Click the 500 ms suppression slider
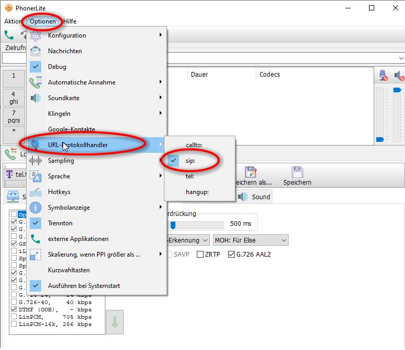The height and width of the screenshot is (350, 405). point(173,224)
